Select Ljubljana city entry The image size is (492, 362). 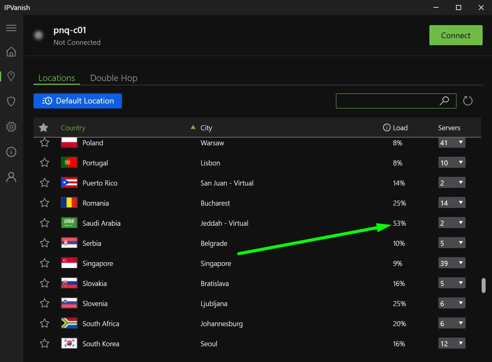[x=214, y=304]
